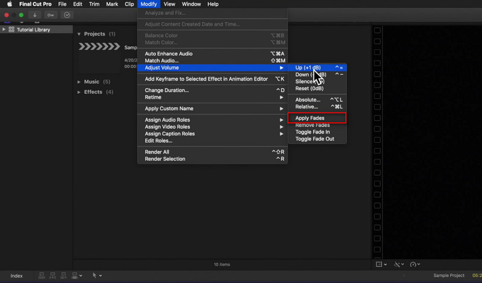
Task: Click the timeline history back arrow
Action: point(404,275)
